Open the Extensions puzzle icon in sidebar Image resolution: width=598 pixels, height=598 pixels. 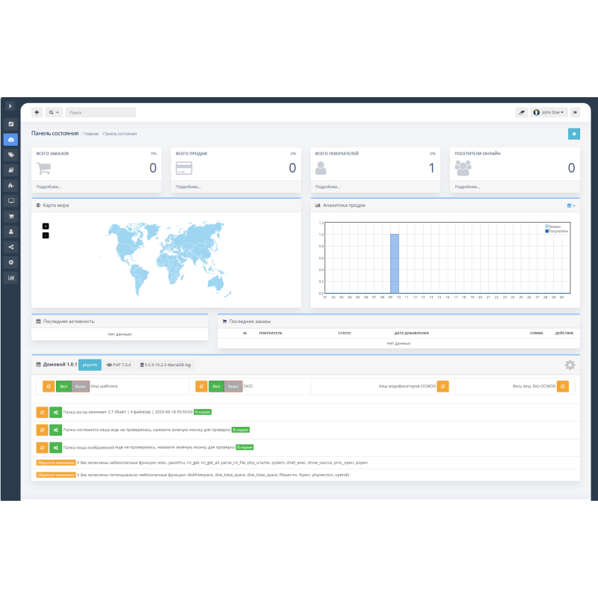pos(10,185)
